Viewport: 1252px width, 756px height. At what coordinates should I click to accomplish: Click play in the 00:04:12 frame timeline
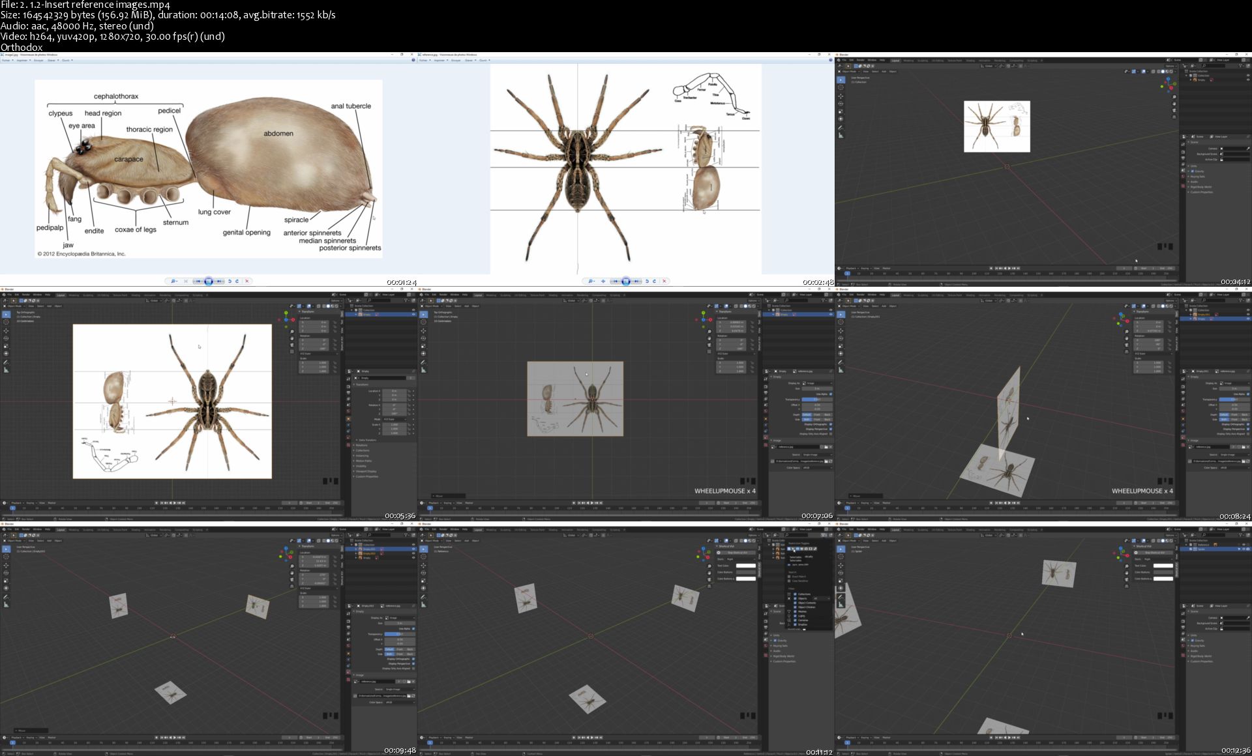tap(1009, 268)
